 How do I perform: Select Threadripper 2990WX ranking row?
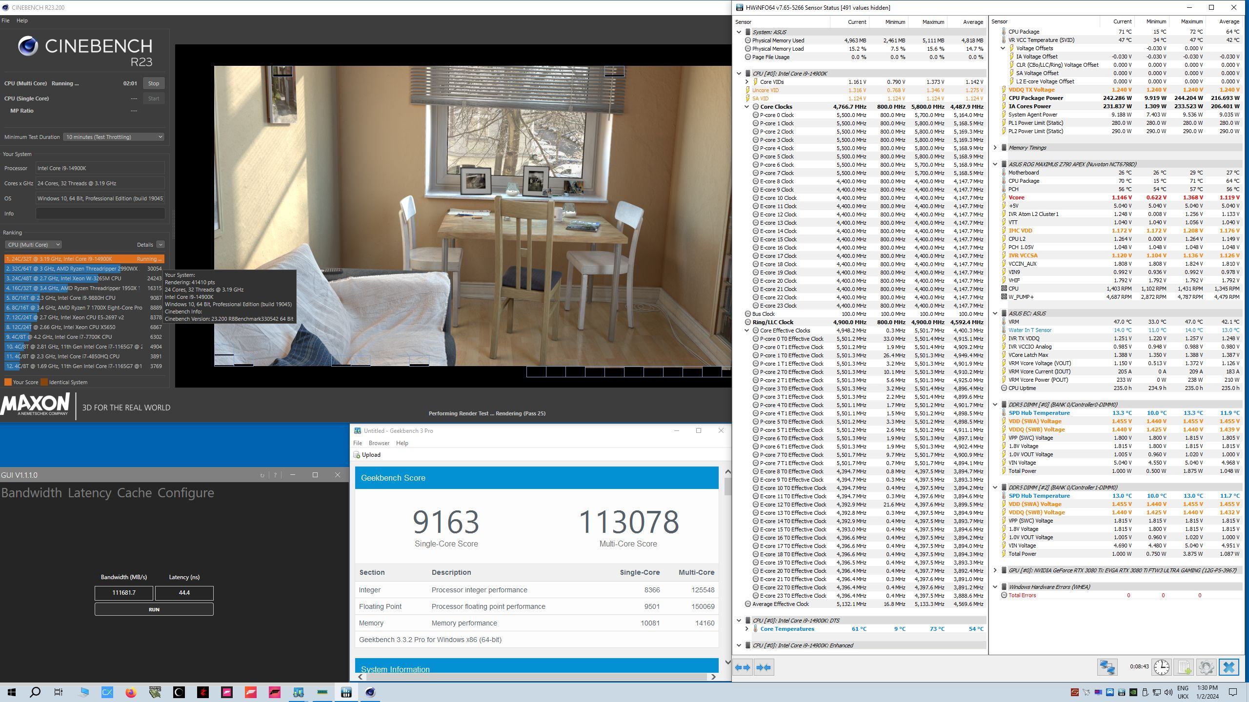[84, 269]
